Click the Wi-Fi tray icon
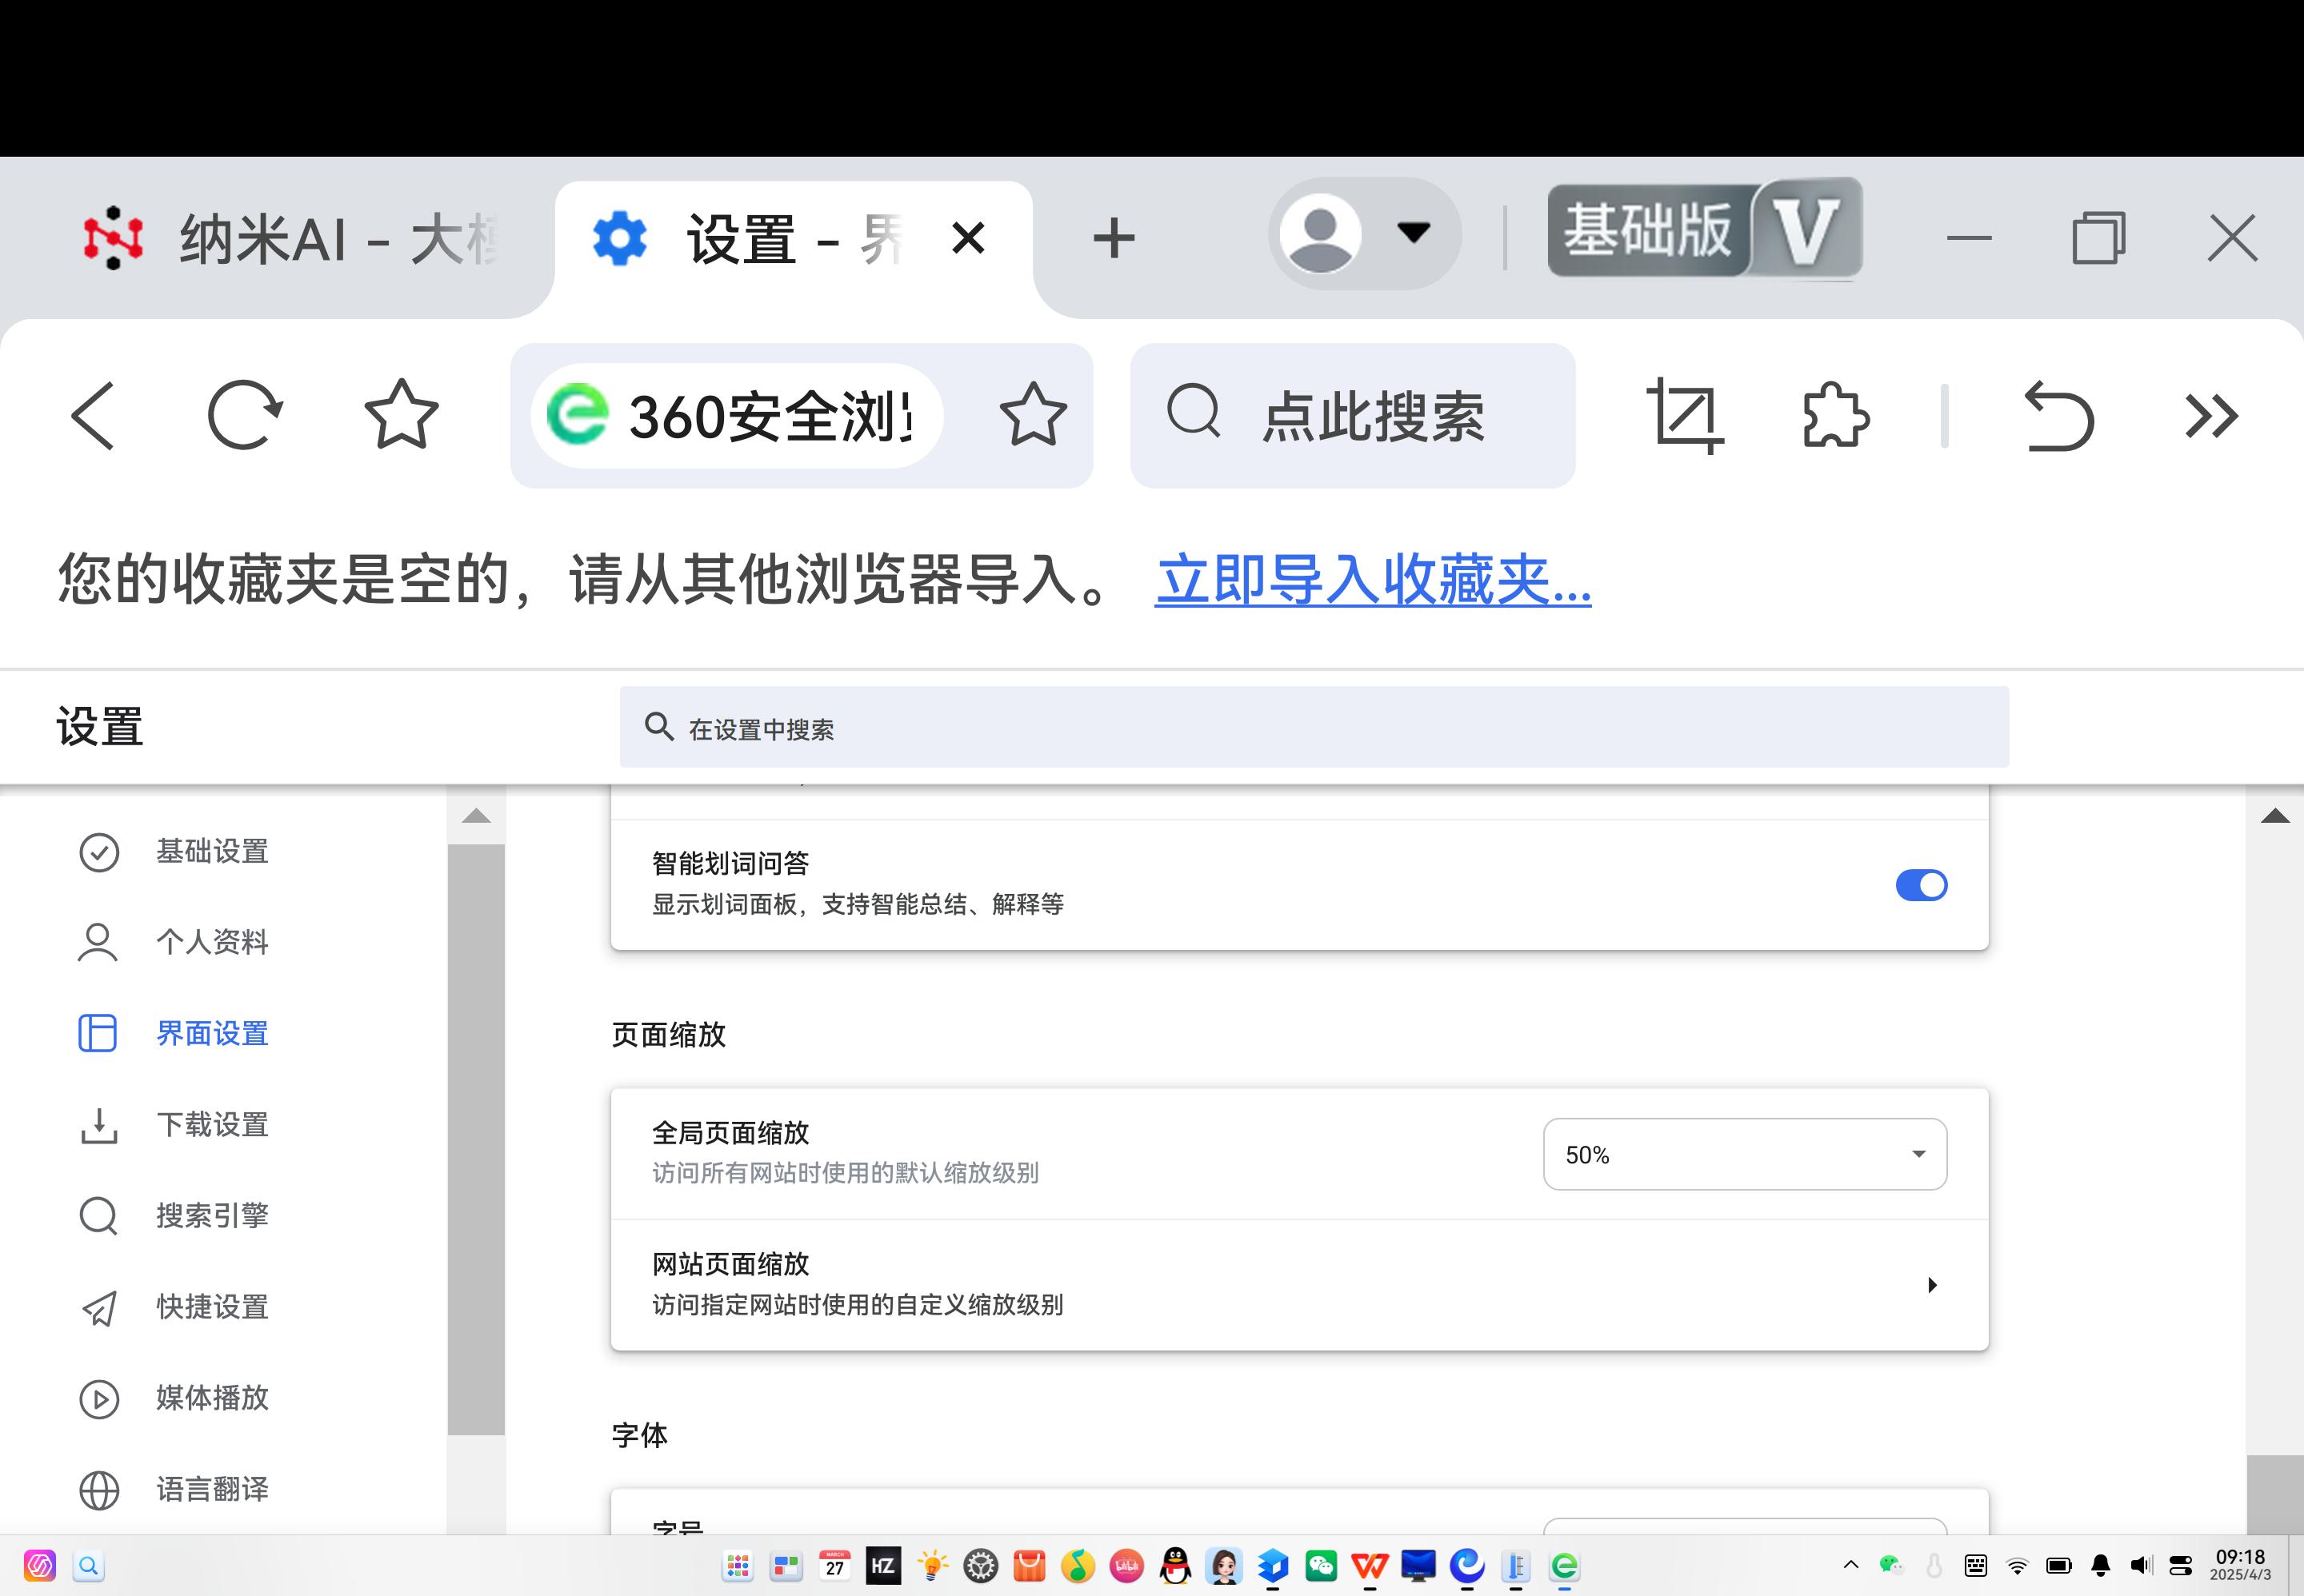The height and width of the screenshot is (1596, 2304). [x=2018, y=1566]
